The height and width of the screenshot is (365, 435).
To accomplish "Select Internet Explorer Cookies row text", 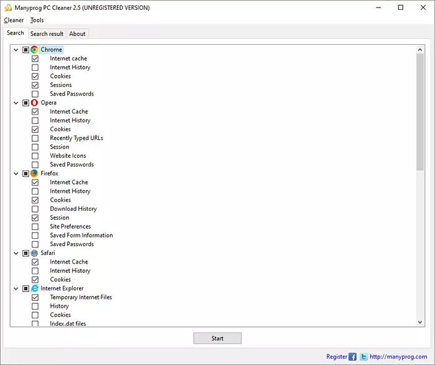I will coord(60,315).
